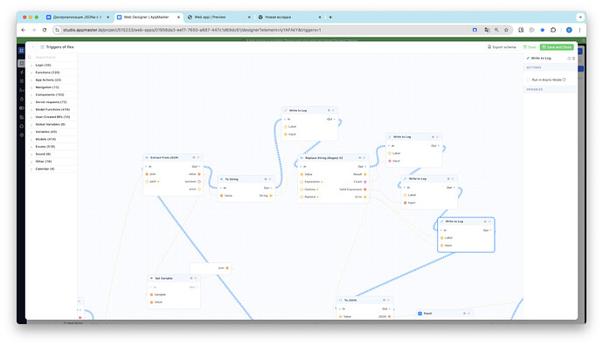Reload the page with the refresh icon
The image size is (603, 346).
coord(45,30)
